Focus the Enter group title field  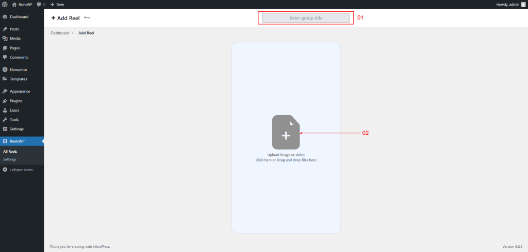pos(306,18)
